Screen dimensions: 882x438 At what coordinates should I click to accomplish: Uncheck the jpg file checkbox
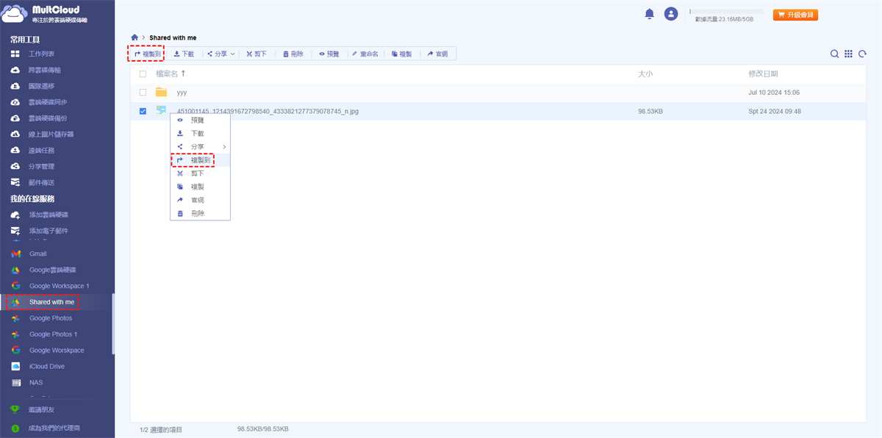click(x=143, y=112)
